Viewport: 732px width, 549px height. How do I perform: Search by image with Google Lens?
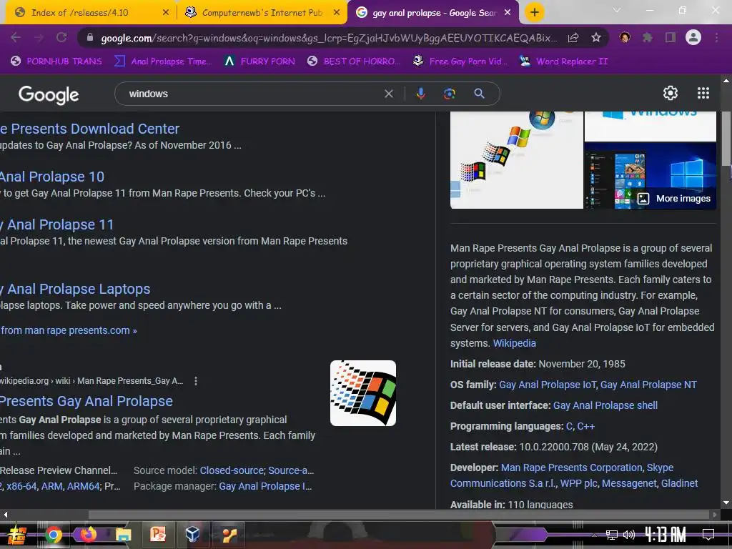450,94
